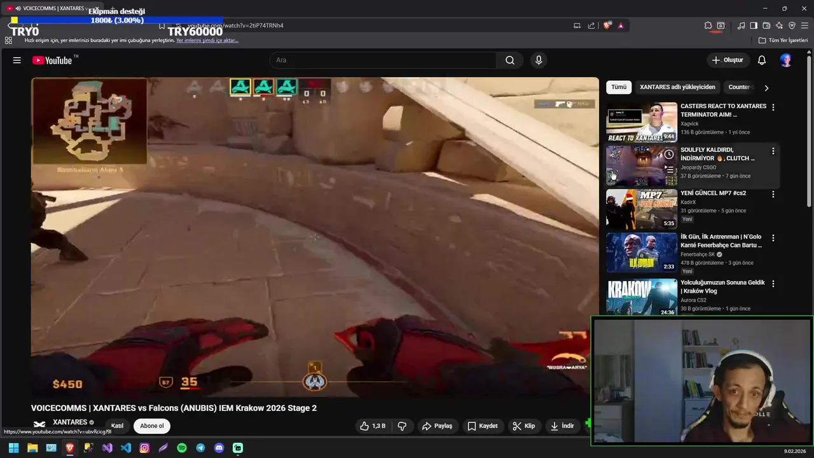Select the Counter chip

[739, 87]
